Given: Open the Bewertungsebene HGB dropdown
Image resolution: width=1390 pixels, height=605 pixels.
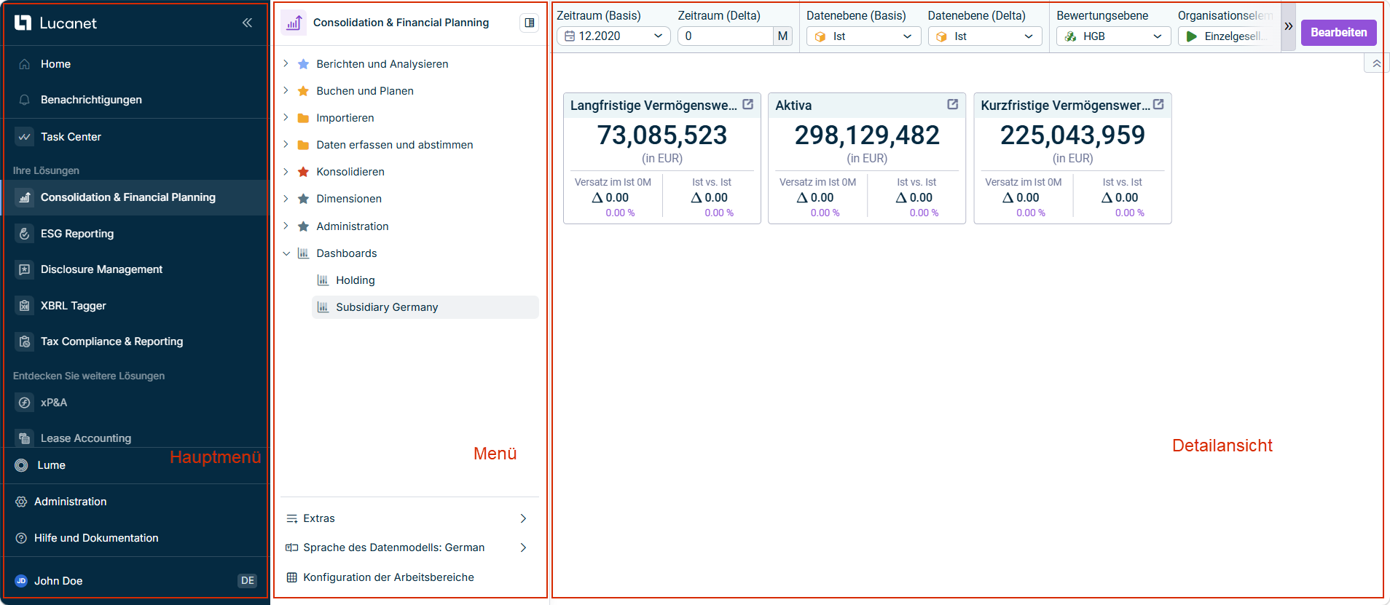Looking at the screenshot, I should pyautogui.click(x=1114, y=36).
